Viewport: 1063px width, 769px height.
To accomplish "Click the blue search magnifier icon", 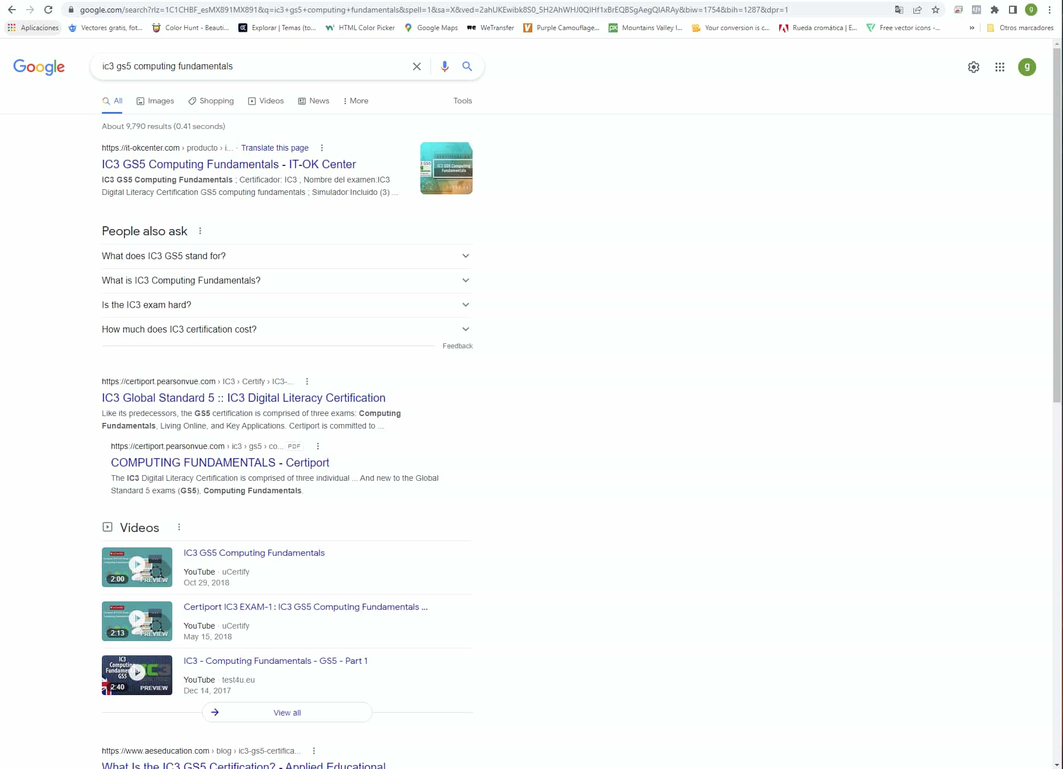I will [x=467, y=66].
